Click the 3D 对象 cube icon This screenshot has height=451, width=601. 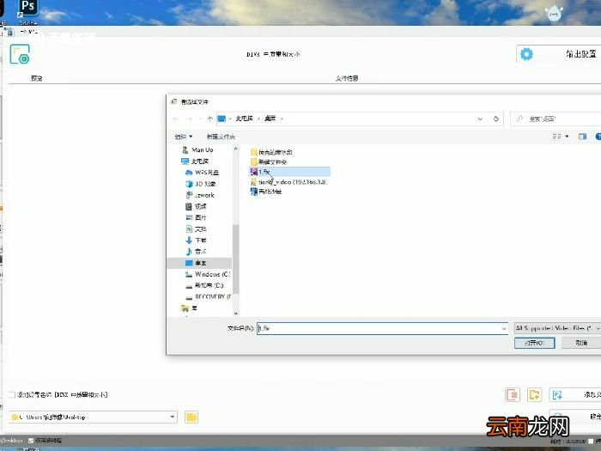click(189, 184)
